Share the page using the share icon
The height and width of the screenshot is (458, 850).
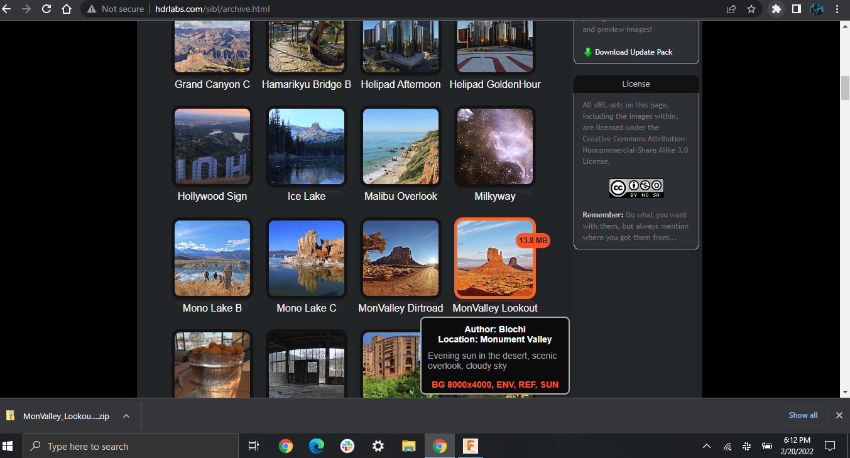tap(731, 9)
